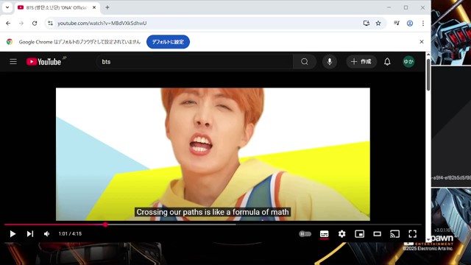This screenshot has width=471, height=265.
Task: View site information icon in address bar
Action: [50, 23]
